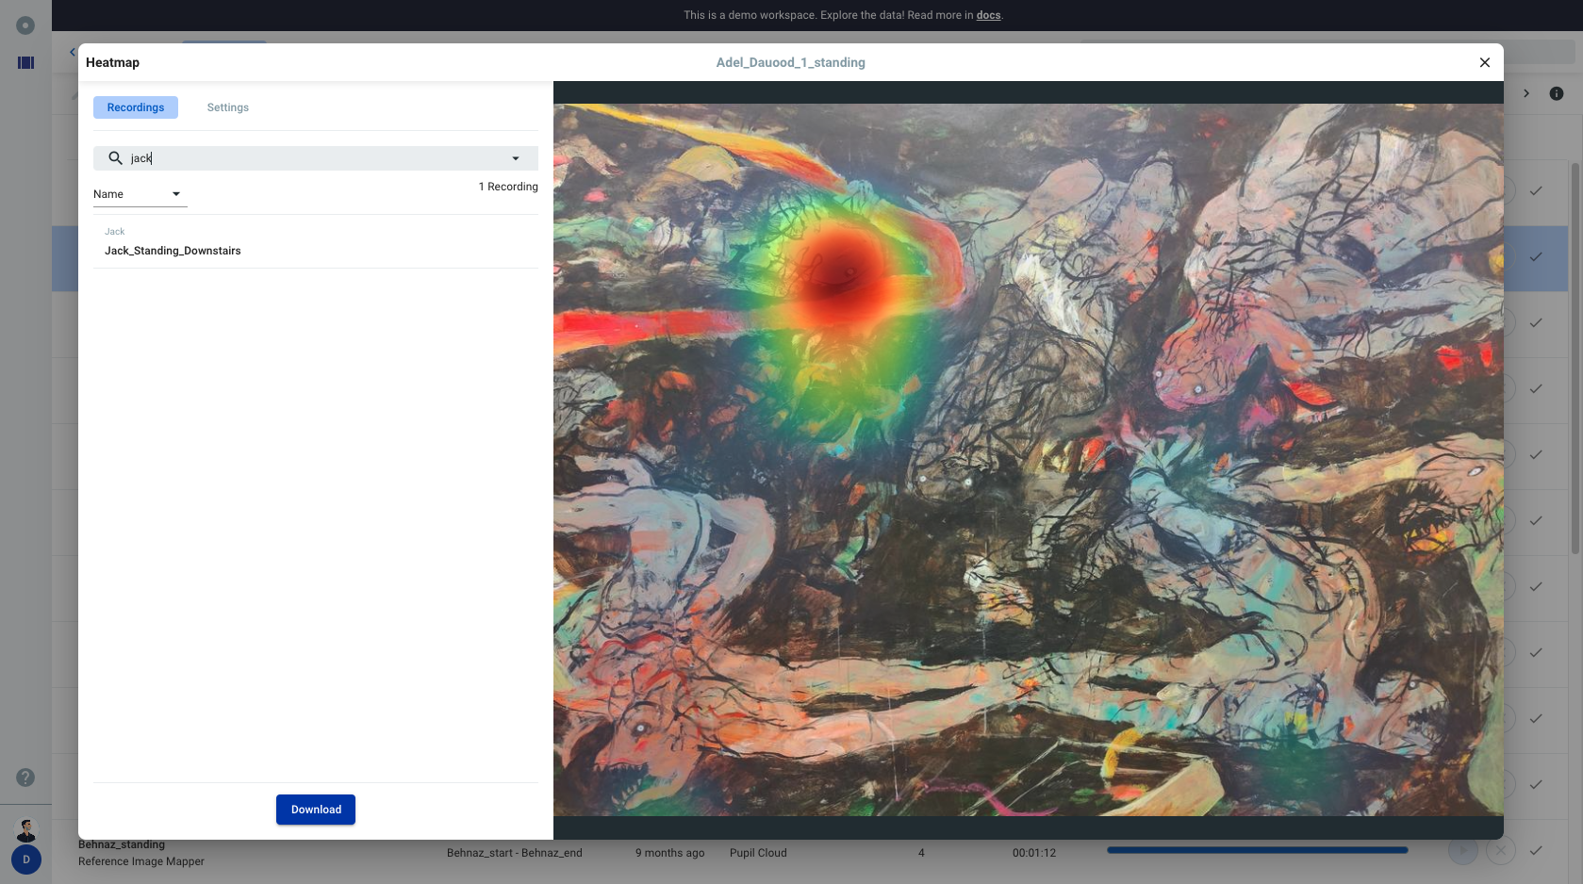Download the heatmap
1583x884 pixels.
(x=316, y=810)
